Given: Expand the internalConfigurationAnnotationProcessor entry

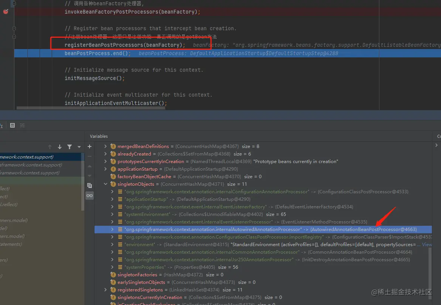Looking at the screenshot, I should coord(112,191).
